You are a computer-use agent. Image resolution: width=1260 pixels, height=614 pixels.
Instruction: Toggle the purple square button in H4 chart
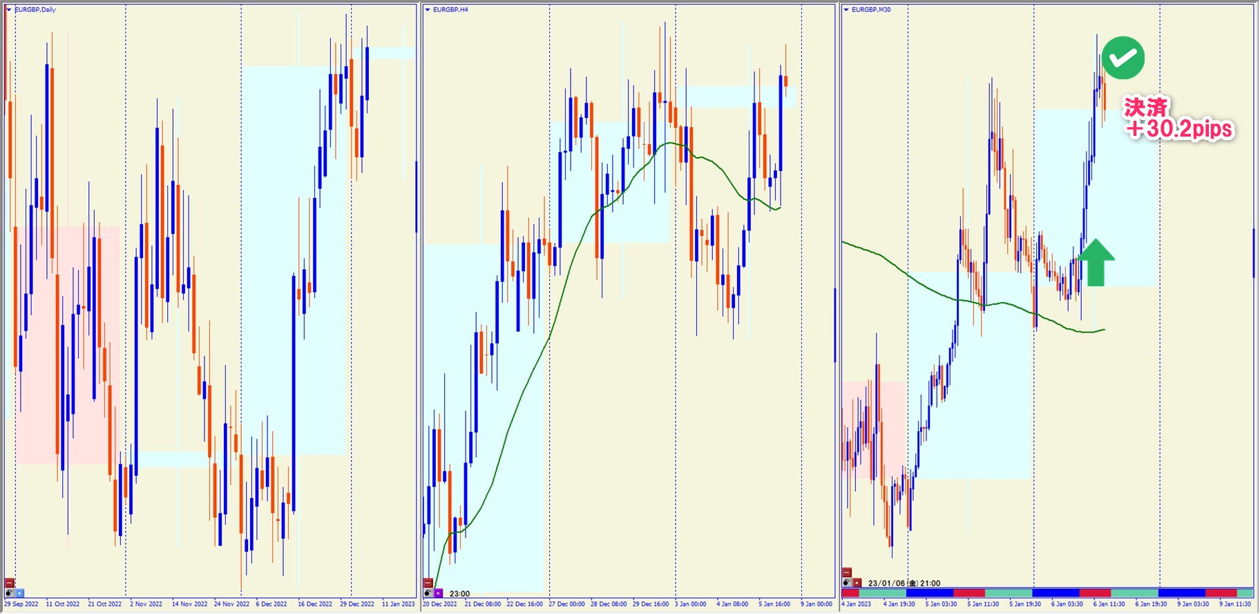pos(438,593)
